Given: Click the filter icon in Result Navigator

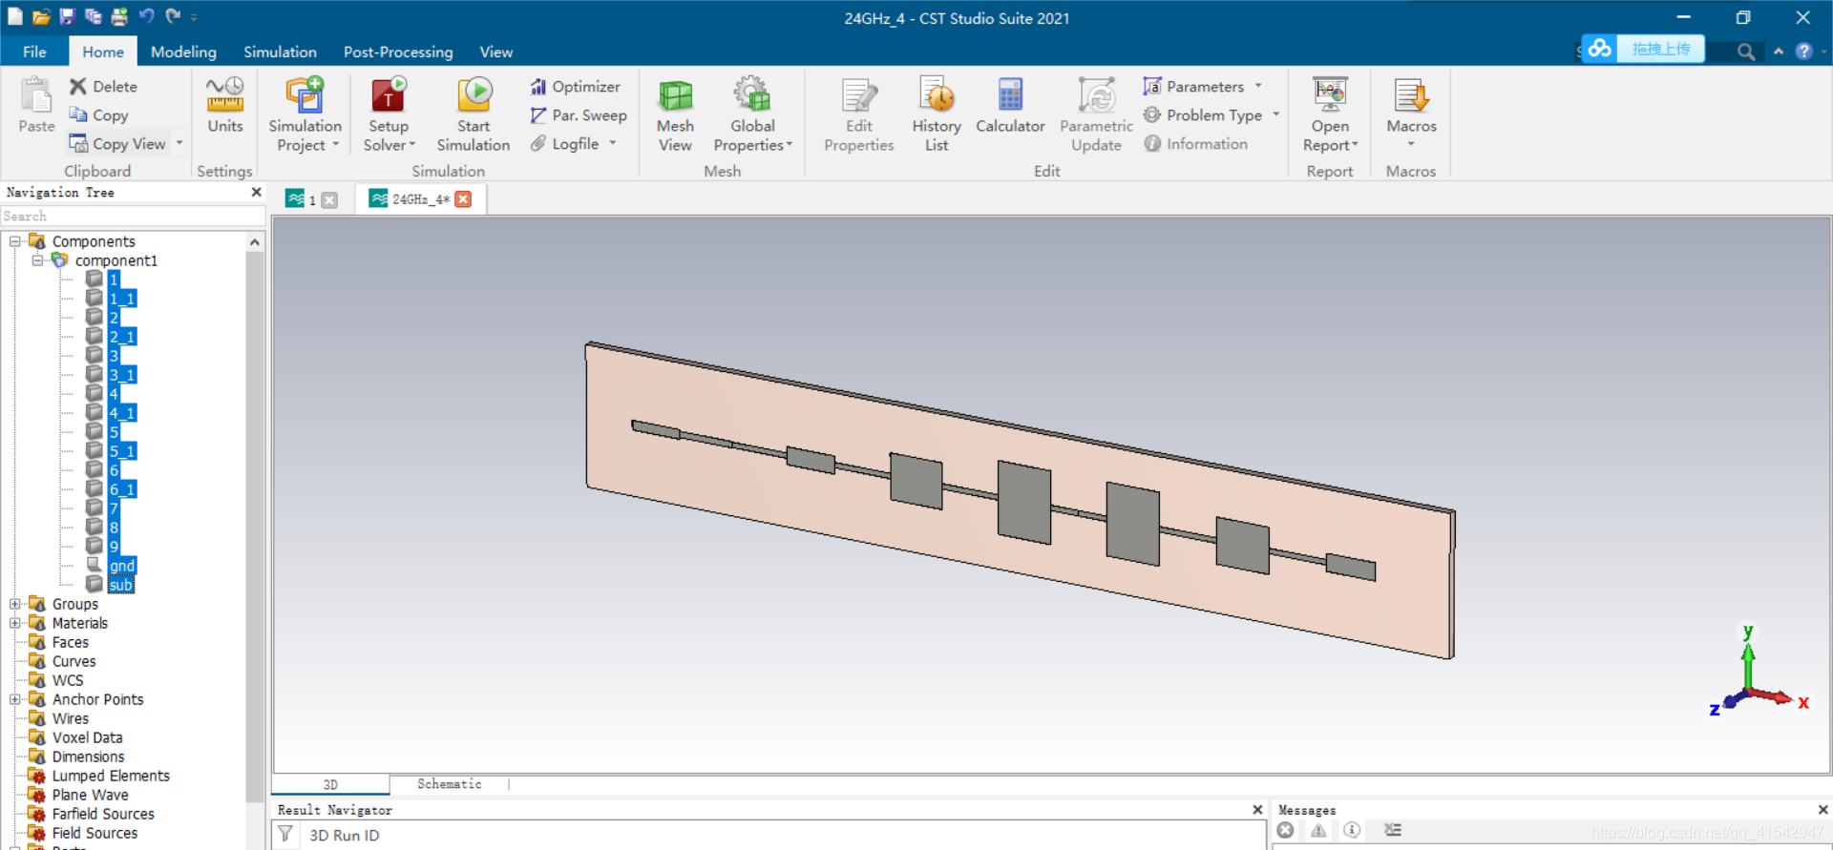Looking at the screenshot, I should click(x=285, y=835).
